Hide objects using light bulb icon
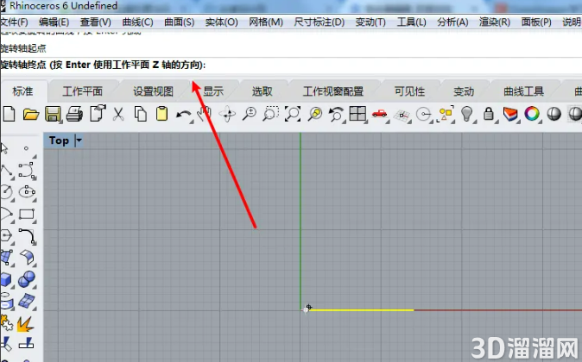The width and height of the screenshot is (582, 362). pos(467,114)
